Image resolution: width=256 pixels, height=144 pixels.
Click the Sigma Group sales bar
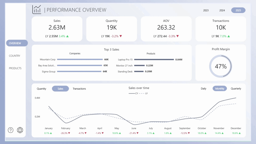coord(79,71)
